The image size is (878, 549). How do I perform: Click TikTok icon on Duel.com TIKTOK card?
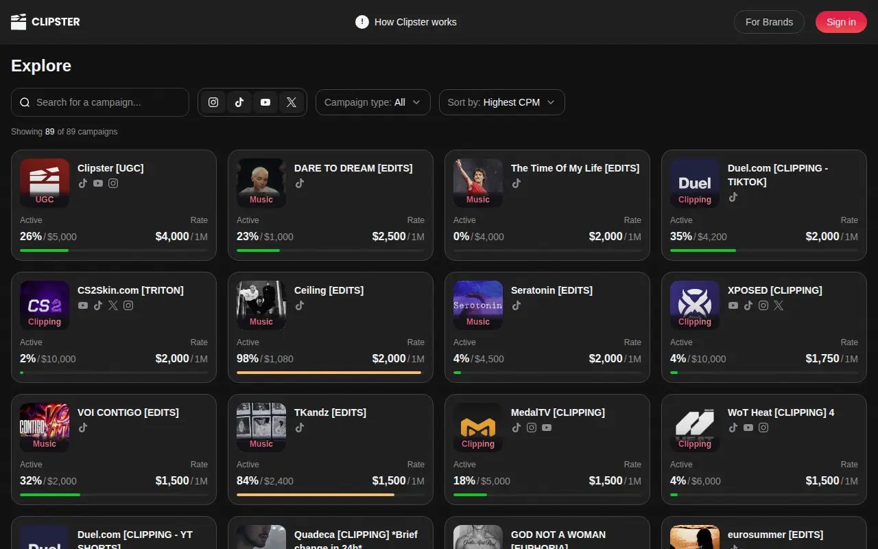(733, 197)
